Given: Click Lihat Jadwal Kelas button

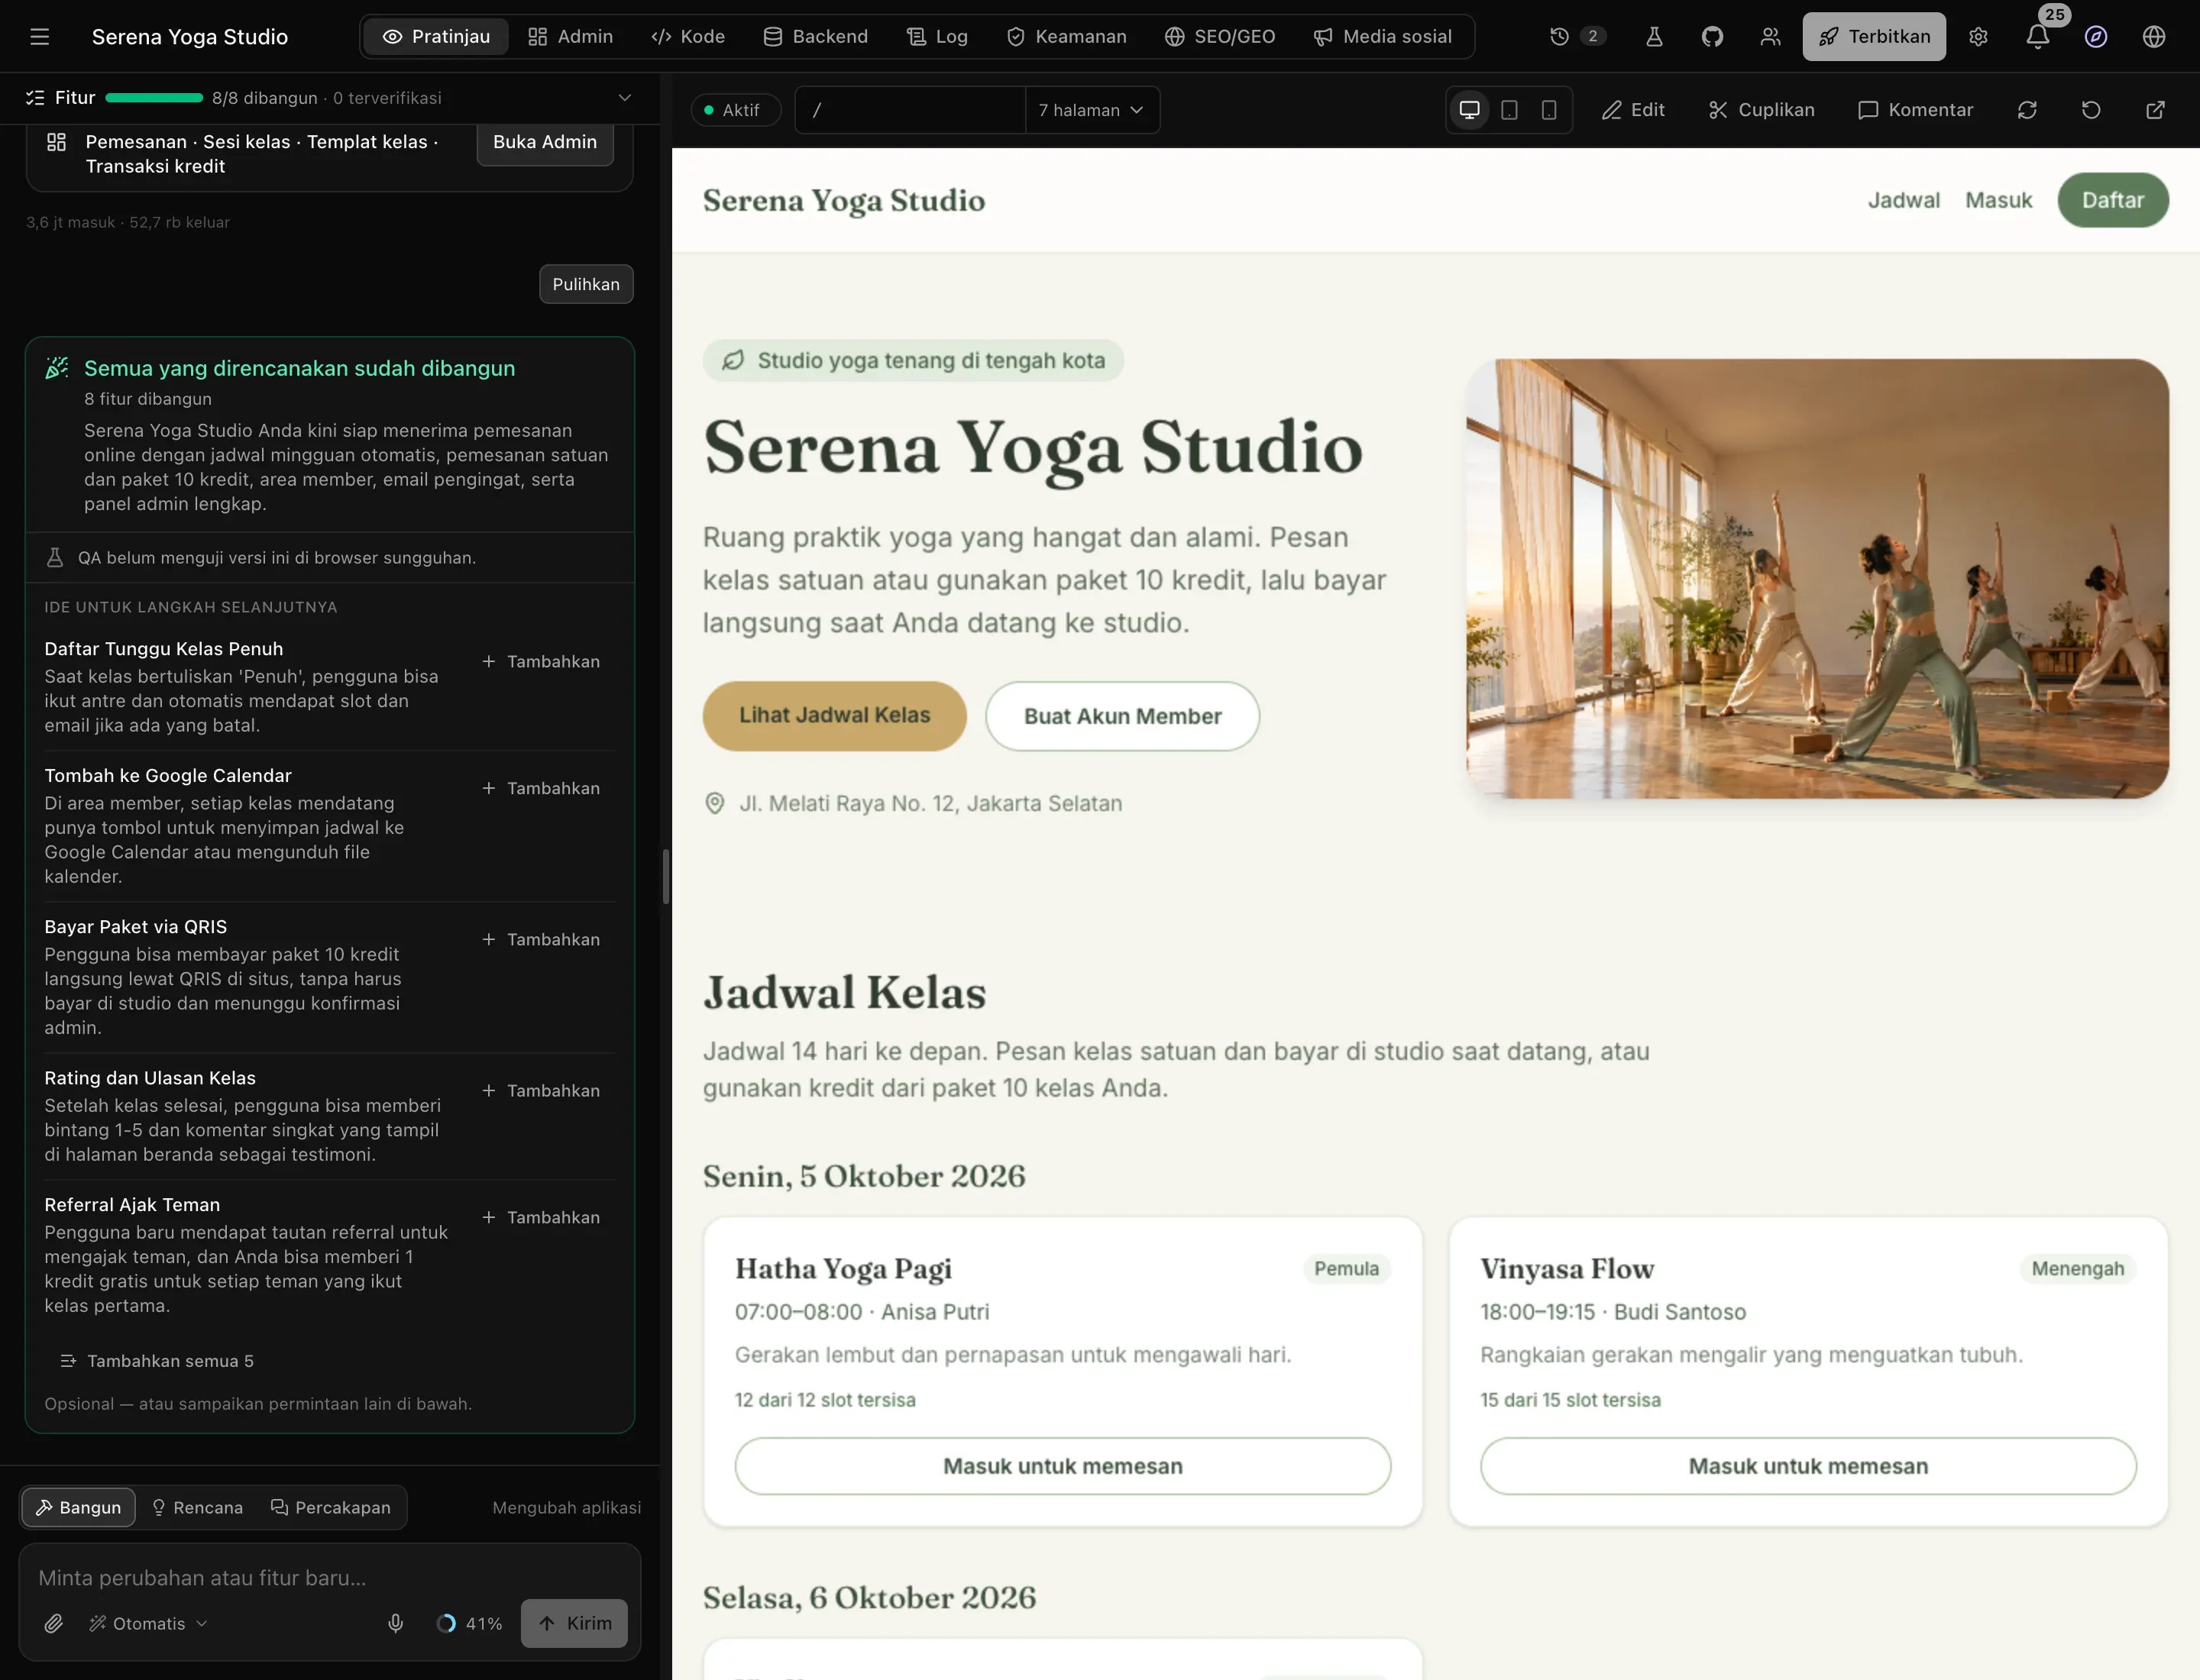Looking at the screenshot, I should pyautogui.click(x=834, y=716).
